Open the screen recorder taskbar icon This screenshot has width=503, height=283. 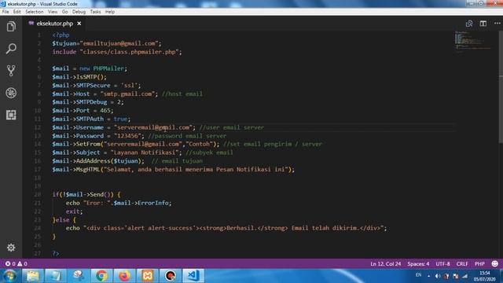coord(171,276)
